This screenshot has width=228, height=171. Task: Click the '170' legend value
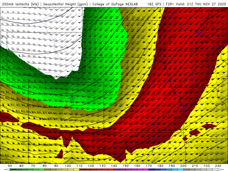[149, 166]
